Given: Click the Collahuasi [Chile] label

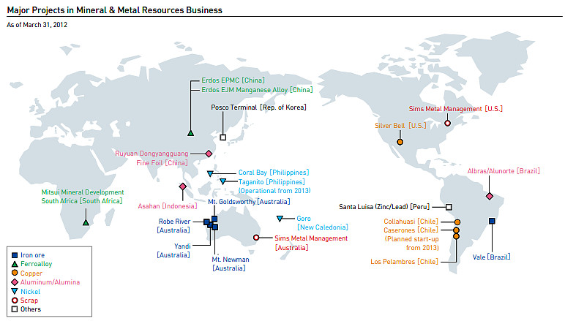Looking at the screenshot, I should click(x=411, y=222).
